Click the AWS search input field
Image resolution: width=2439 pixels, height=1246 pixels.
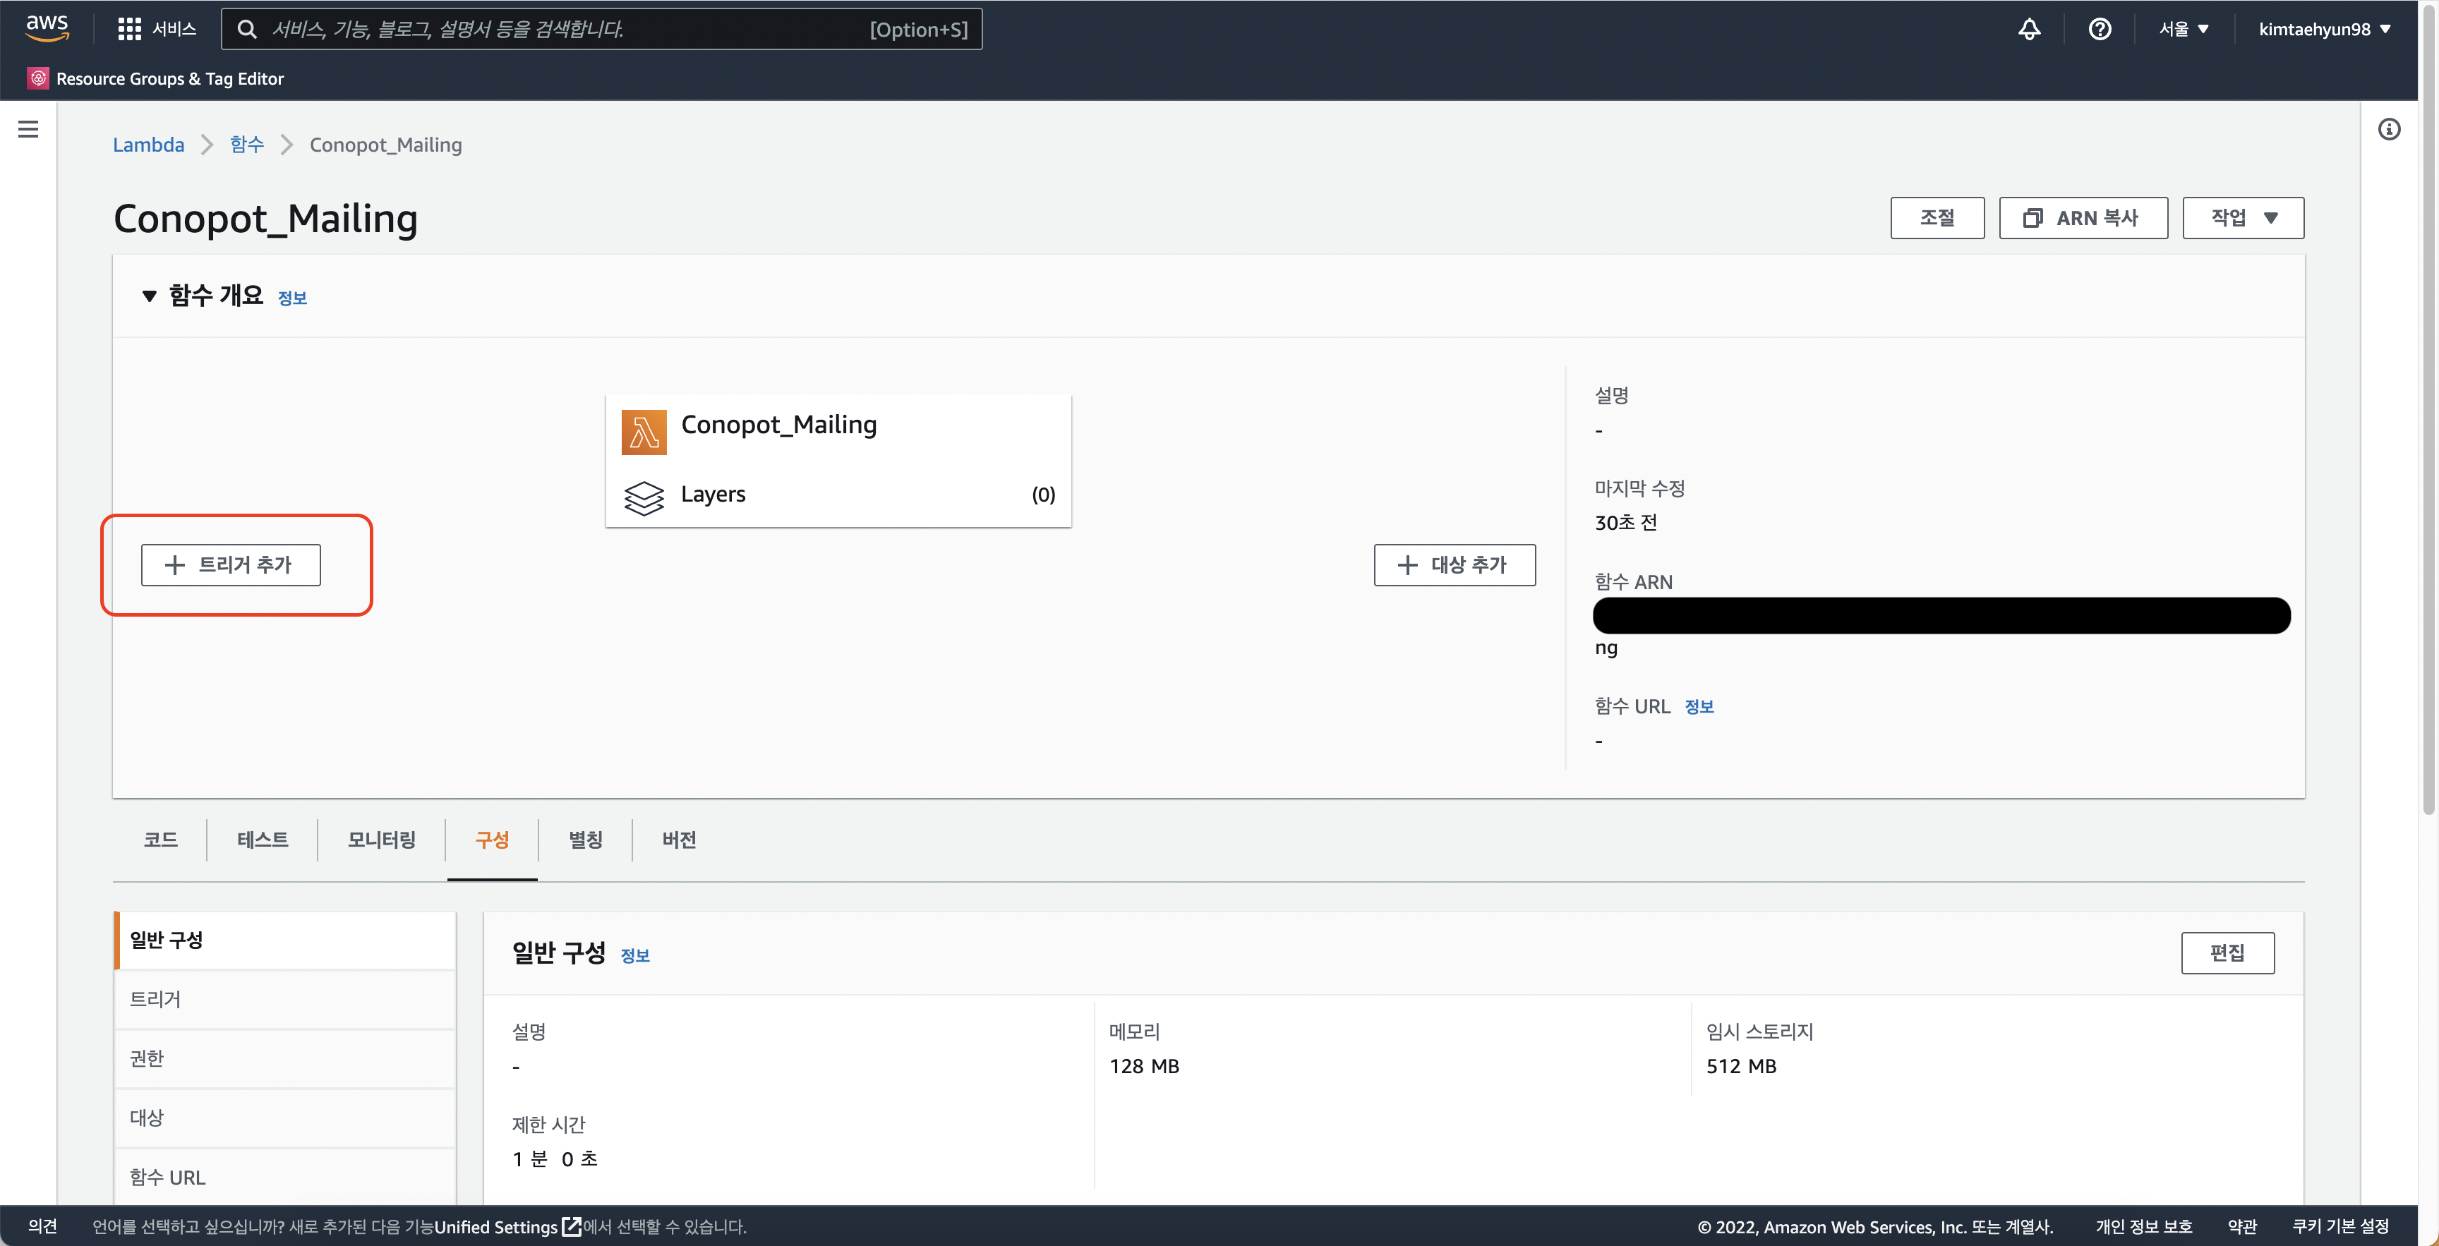pos(568,28)
